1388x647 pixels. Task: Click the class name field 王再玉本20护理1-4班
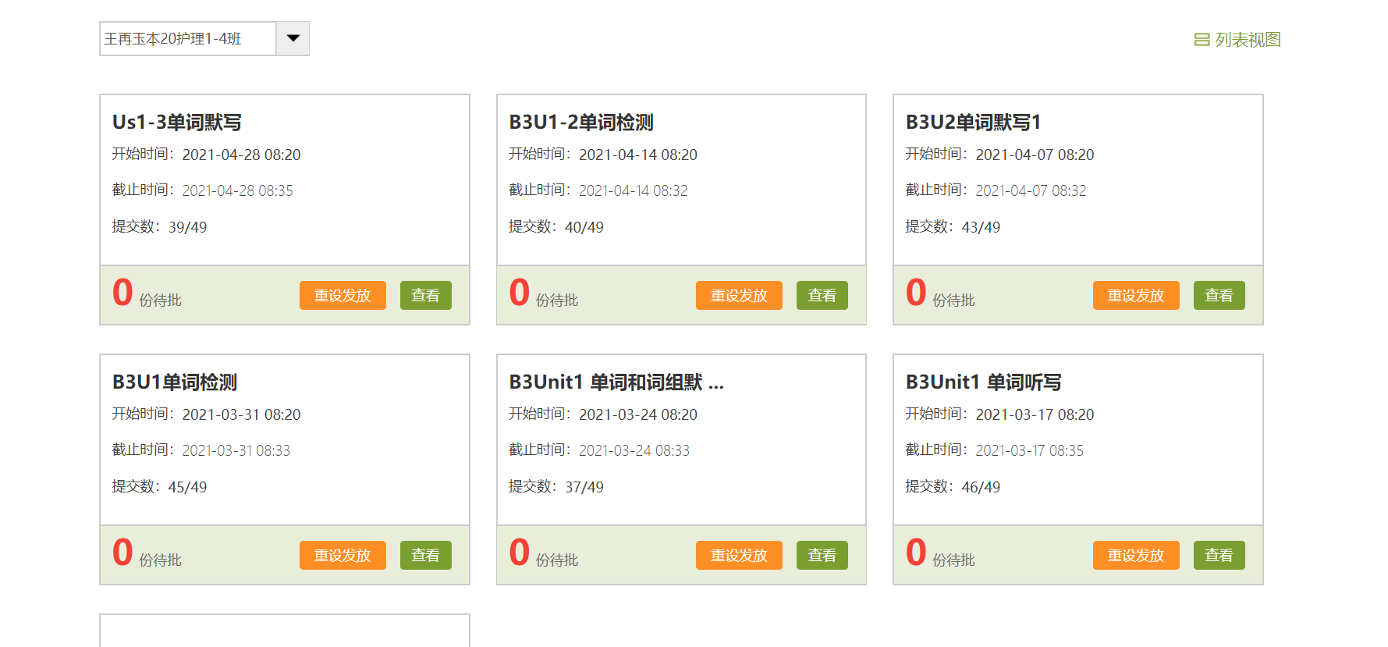click(188, 38)
